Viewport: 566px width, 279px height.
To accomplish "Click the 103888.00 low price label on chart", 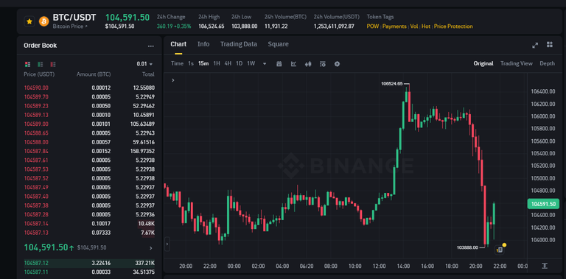I will coord(467,247).
